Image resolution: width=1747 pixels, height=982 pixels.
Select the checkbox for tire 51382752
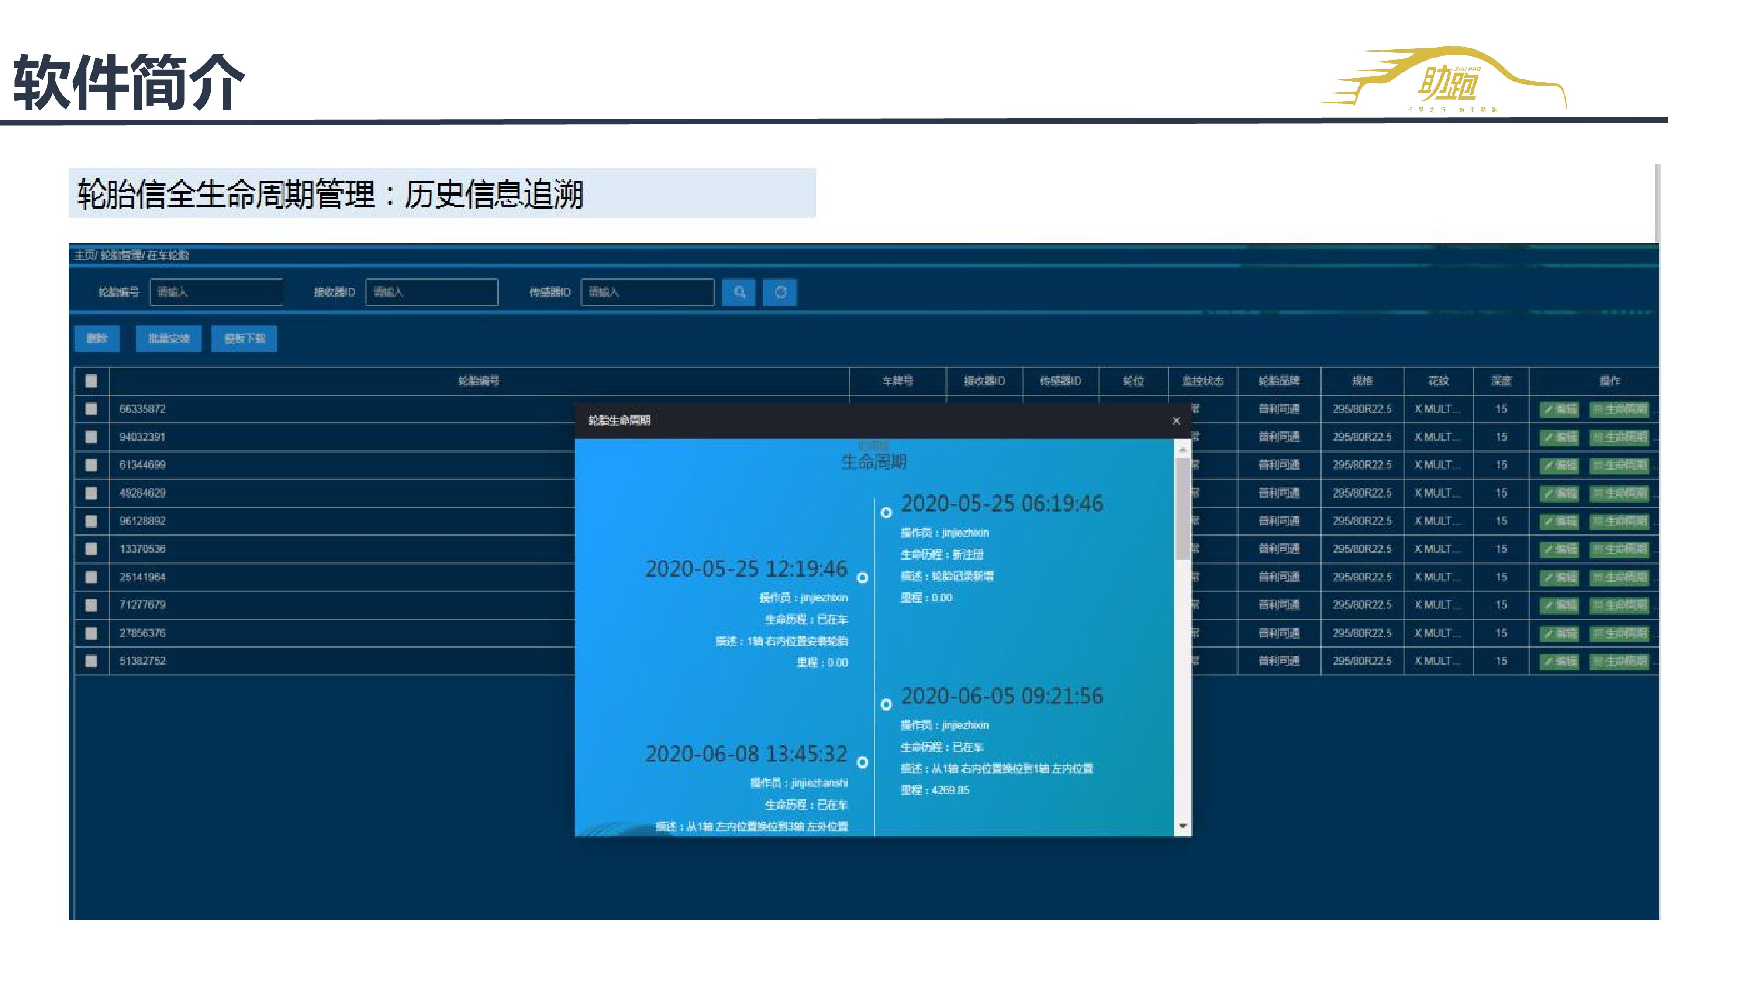point(92,662)
